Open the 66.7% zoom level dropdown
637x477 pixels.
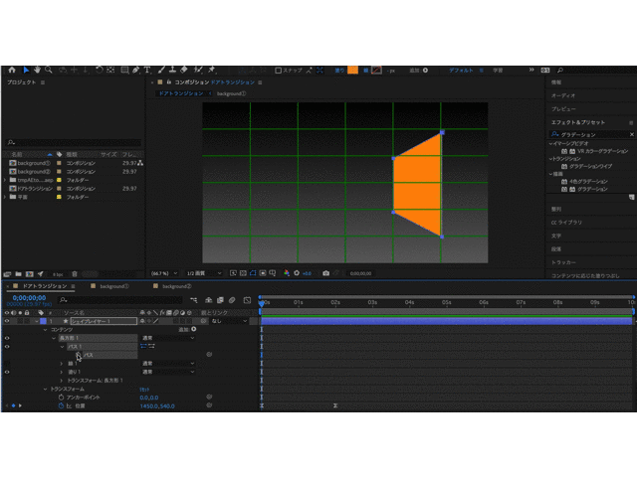pos(162,273)
